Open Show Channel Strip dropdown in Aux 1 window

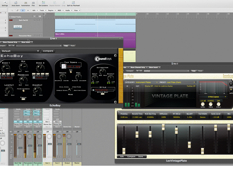click(x=11, y=42)
